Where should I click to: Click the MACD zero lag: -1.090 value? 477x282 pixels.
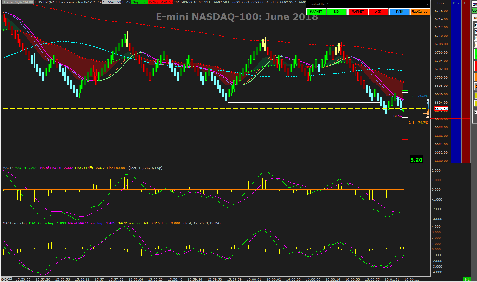coord(47,223)
